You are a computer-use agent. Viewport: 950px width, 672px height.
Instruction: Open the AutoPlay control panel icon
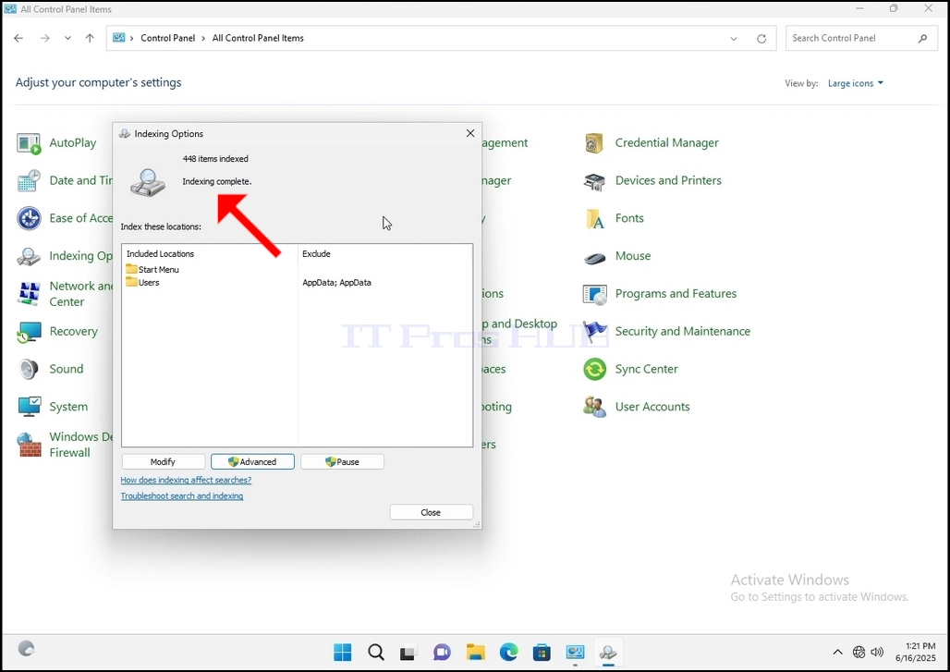(29, 143)
